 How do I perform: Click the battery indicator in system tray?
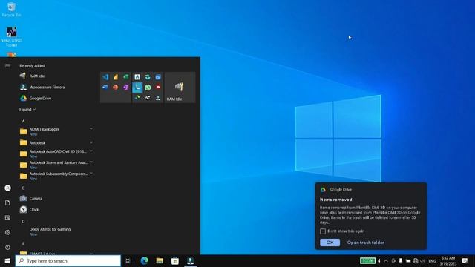point(368,260)
